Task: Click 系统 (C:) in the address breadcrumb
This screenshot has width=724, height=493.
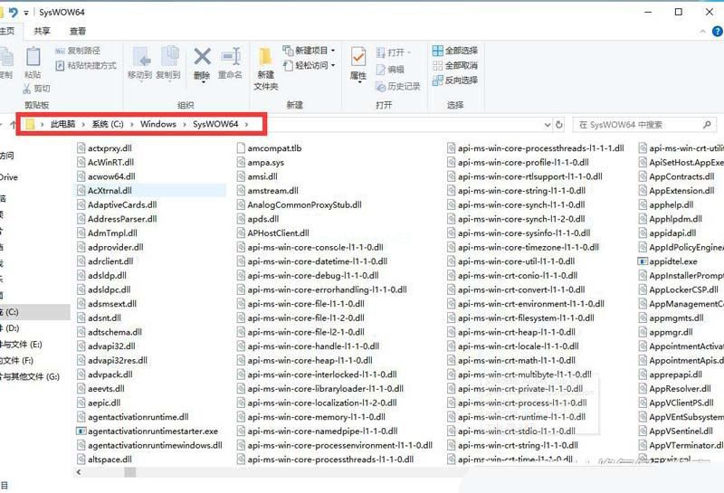Action: pyautogui.click(x=108, y=124)
